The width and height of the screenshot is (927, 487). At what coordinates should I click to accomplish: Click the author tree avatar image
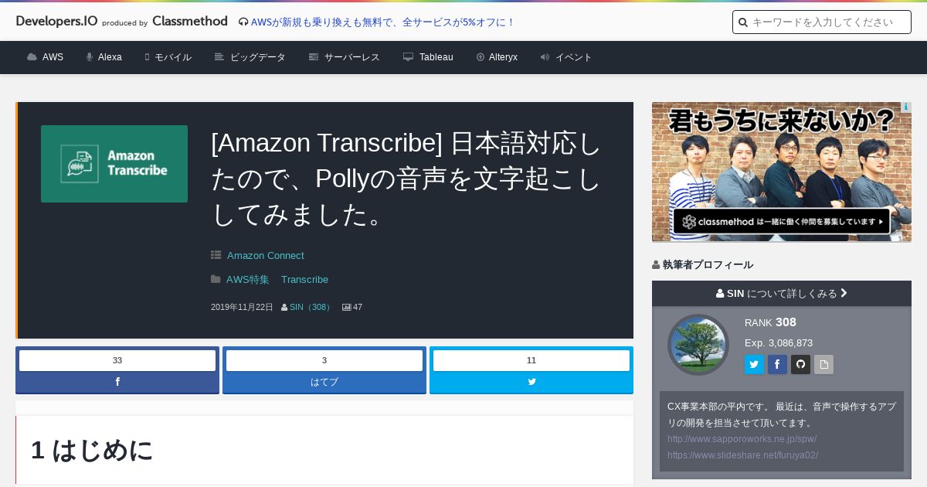coord(698,345)
